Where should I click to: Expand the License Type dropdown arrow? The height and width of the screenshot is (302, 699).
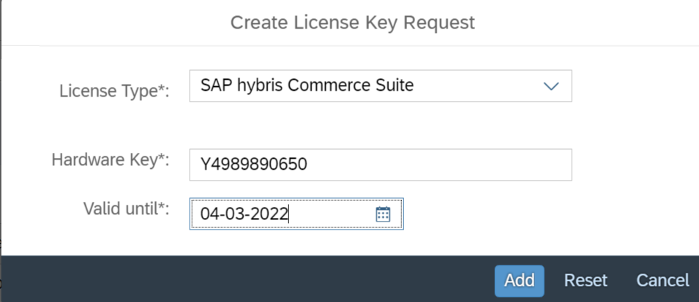click(551, 86)
